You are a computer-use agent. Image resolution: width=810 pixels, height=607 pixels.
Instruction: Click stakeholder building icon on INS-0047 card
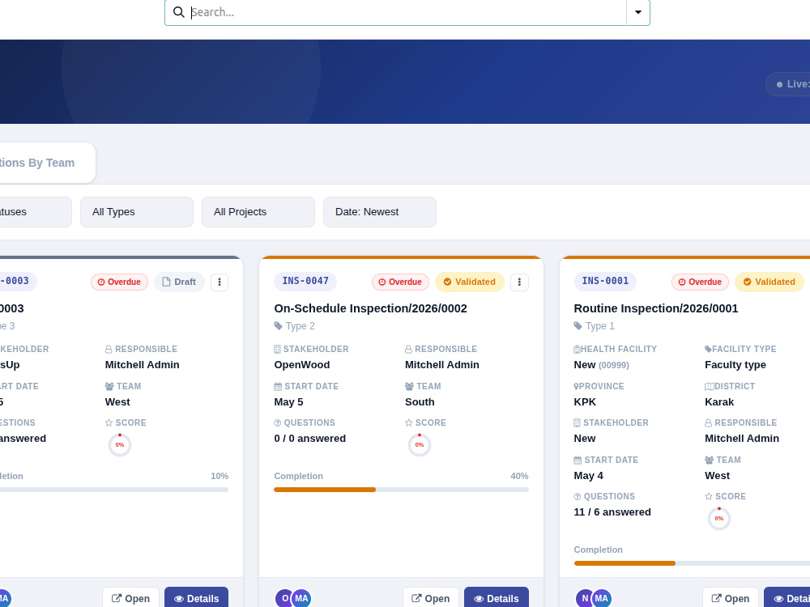click(x=277, y=350)
